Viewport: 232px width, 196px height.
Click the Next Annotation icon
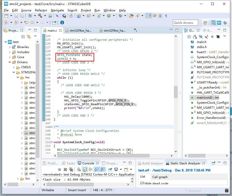point(6,23)
